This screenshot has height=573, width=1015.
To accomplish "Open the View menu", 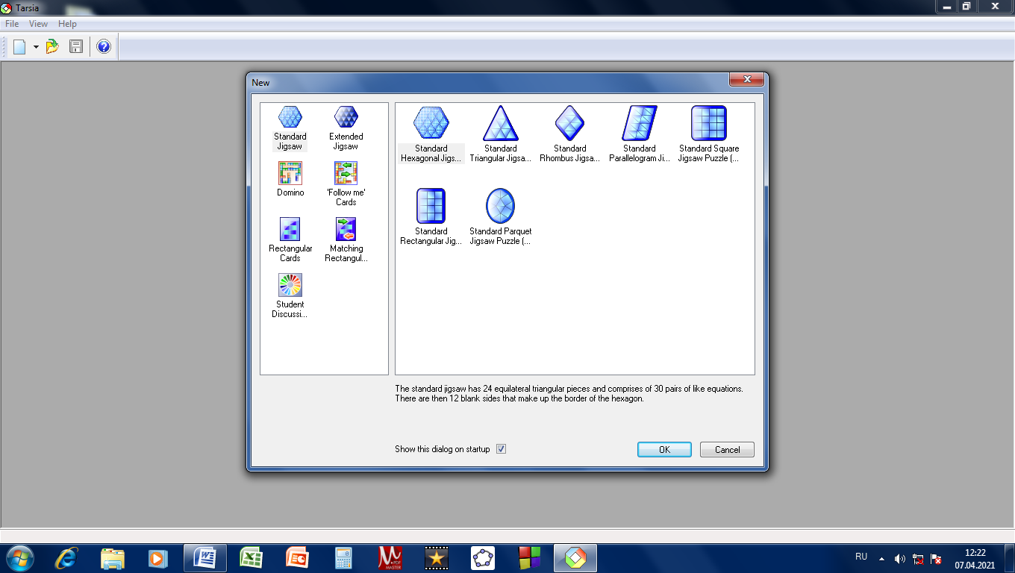I will pyautogui.click(x=38, y=24).
